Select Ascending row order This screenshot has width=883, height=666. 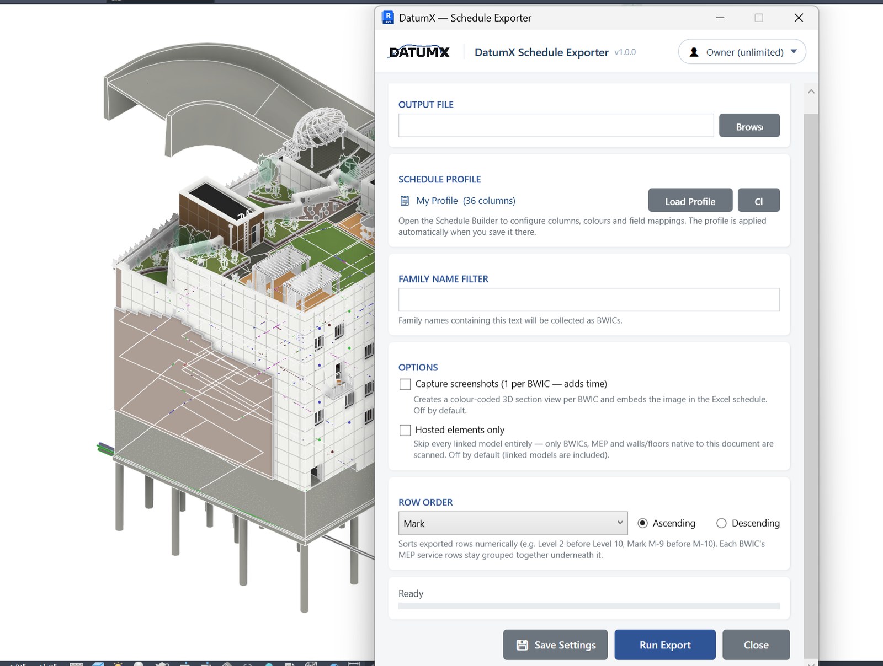(643, 523)
